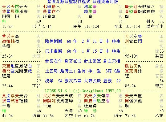Click number 32 in the 壬申 palace

(162, 21)
